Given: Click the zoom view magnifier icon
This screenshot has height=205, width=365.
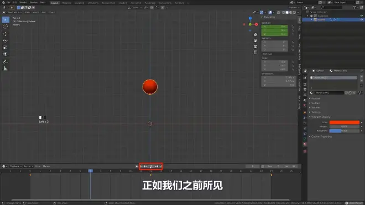Looking at the screenshot, I should [255, 35].
